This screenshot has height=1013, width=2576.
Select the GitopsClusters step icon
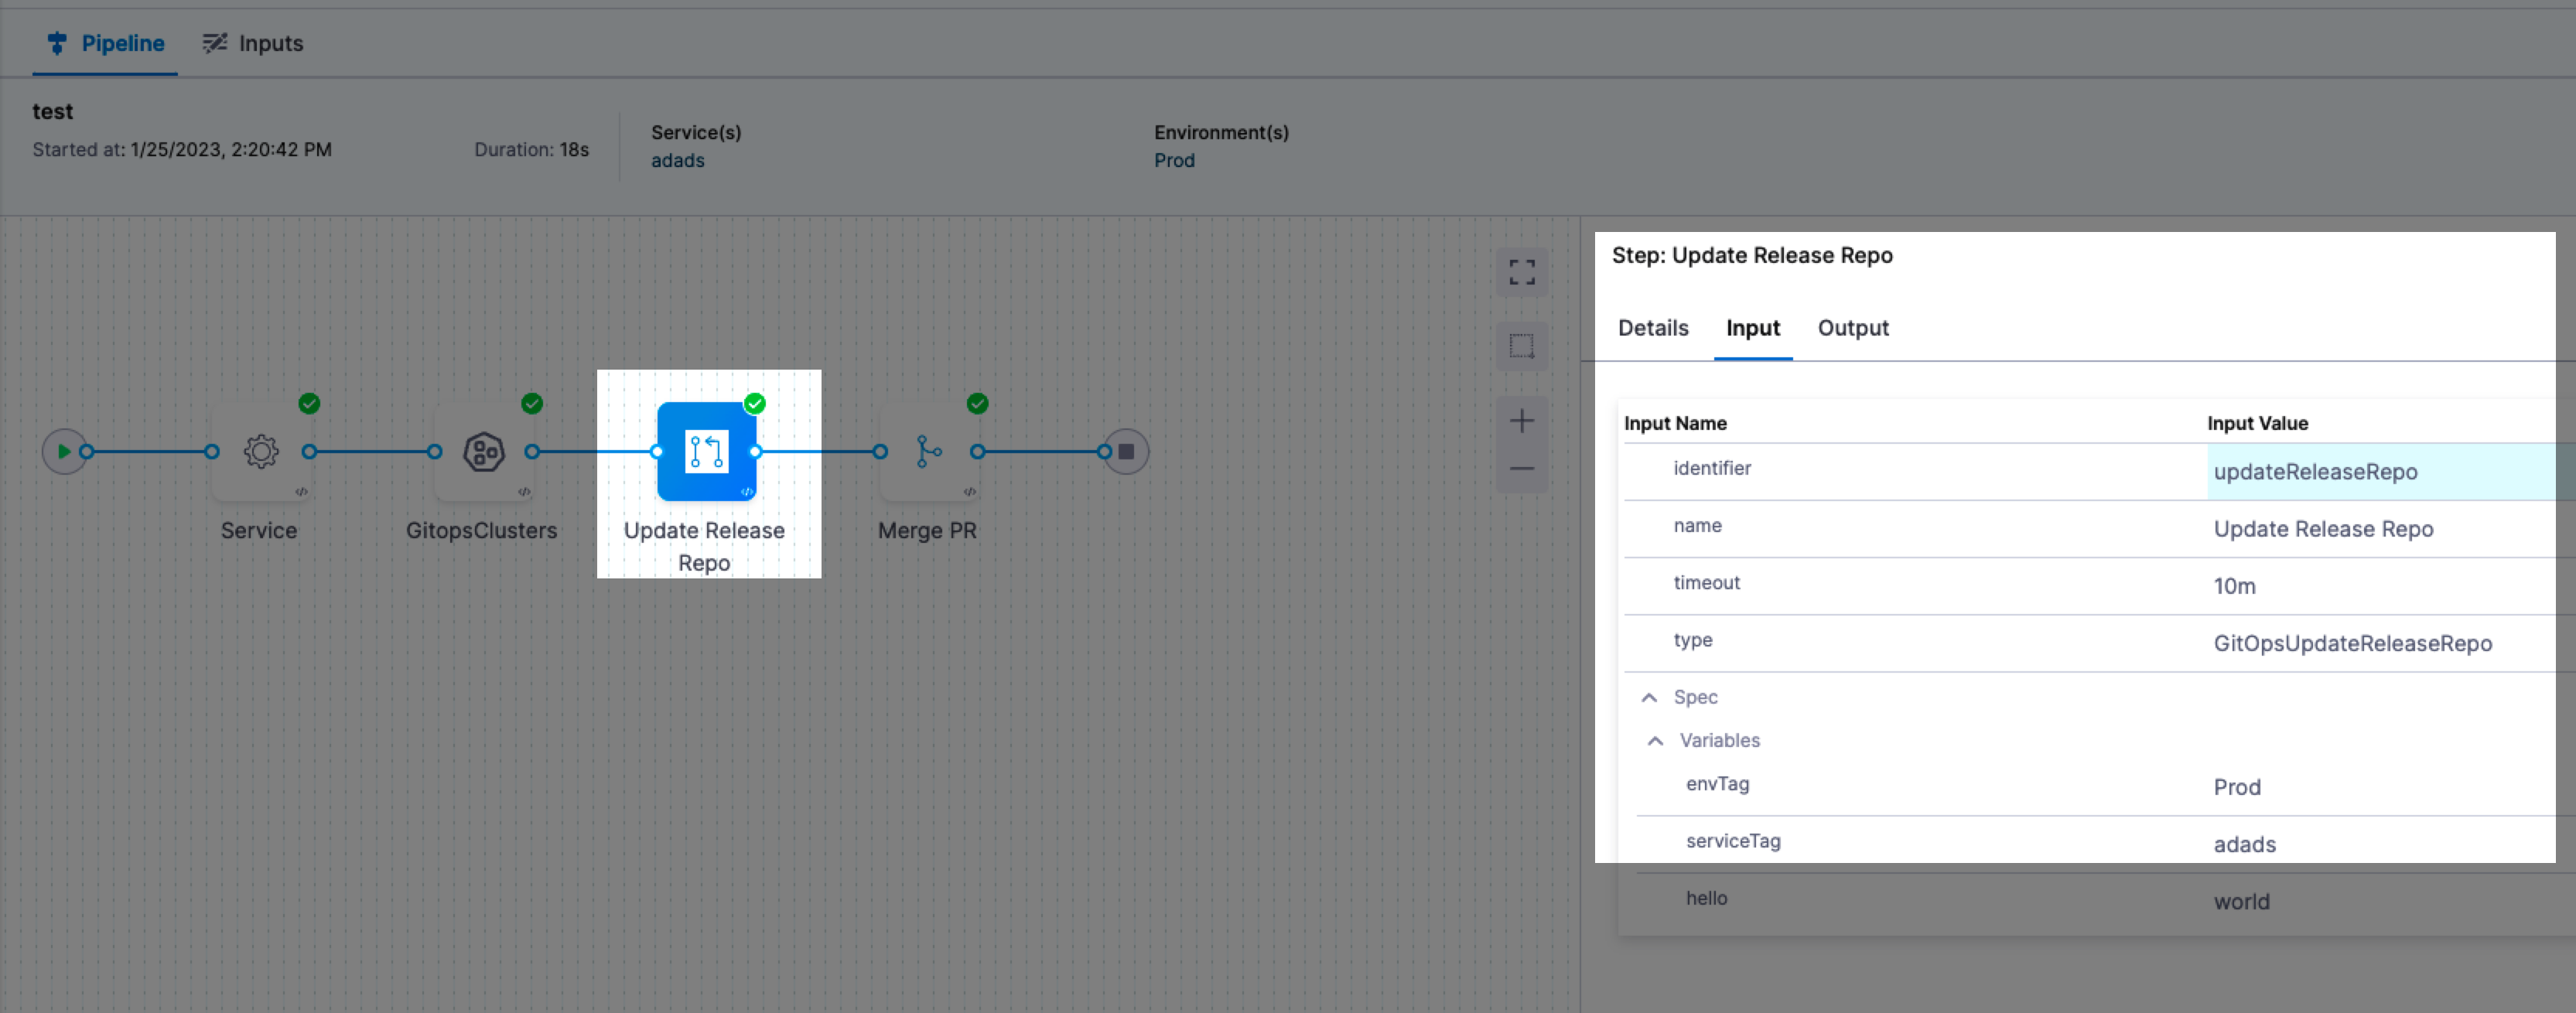coord(483,451)
